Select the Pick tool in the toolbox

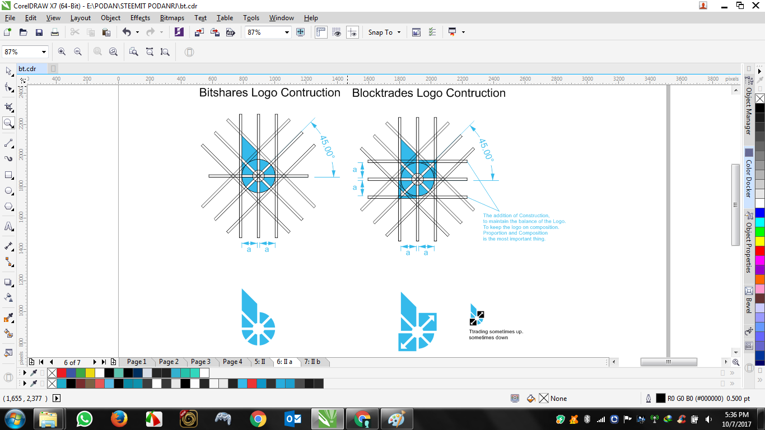(x=8, y=71)
